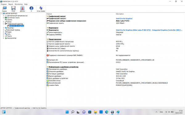Image resolution: width=185 pixels, height=115 pixels.
Task: Open the Windows Start menu
Action: 67,112
